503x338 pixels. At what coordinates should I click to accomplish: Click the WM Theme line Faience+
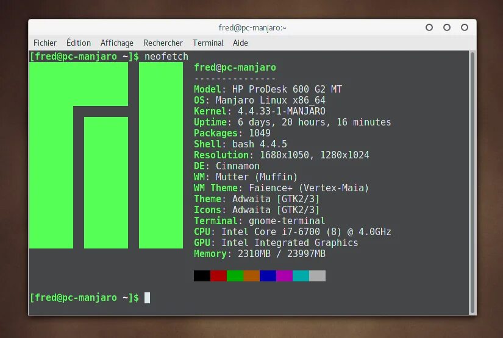[x=282, y=188]
